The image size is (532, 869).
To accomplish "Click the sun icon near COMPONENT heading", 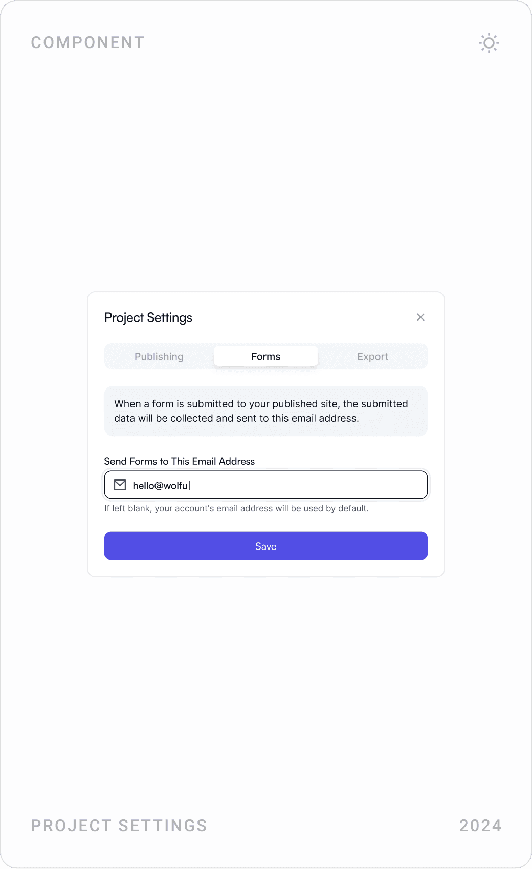I will (489, 43).
